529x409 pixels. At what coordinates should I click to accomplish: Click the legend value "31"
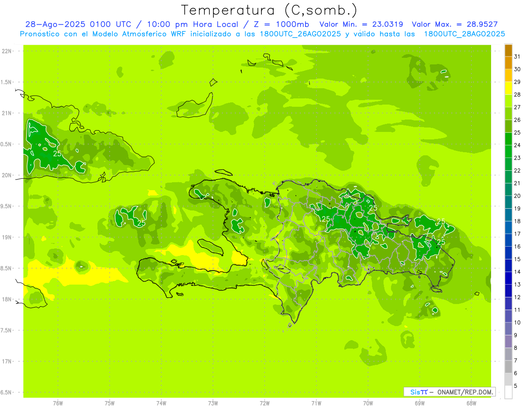click(517, 56)
